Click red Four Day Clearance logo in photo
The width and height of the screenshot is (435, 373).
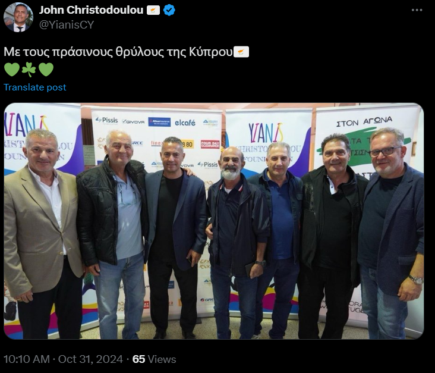point(210,144)
